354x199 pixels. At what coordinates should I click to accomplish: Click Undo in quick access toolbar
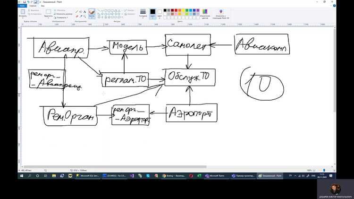28,2
